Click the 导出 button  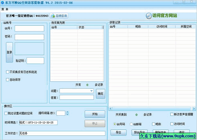[x=119, y=132]
